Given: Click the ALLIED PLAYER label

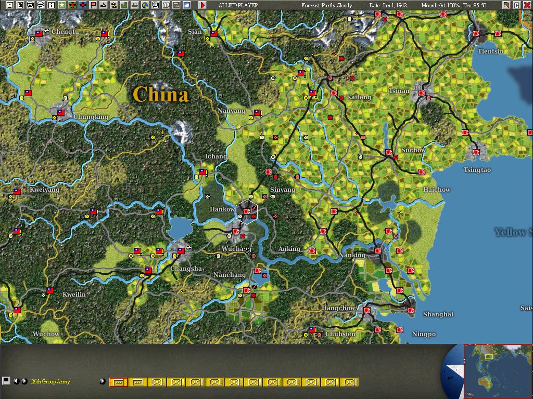Looking at the screenshot, I should [238, 5].
